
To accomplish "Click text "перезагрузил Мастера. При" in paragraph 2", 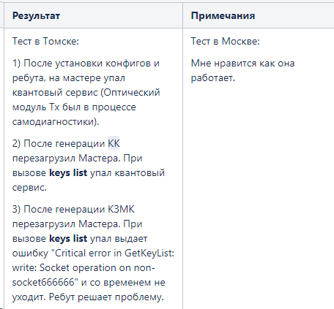I will [77, 158].
